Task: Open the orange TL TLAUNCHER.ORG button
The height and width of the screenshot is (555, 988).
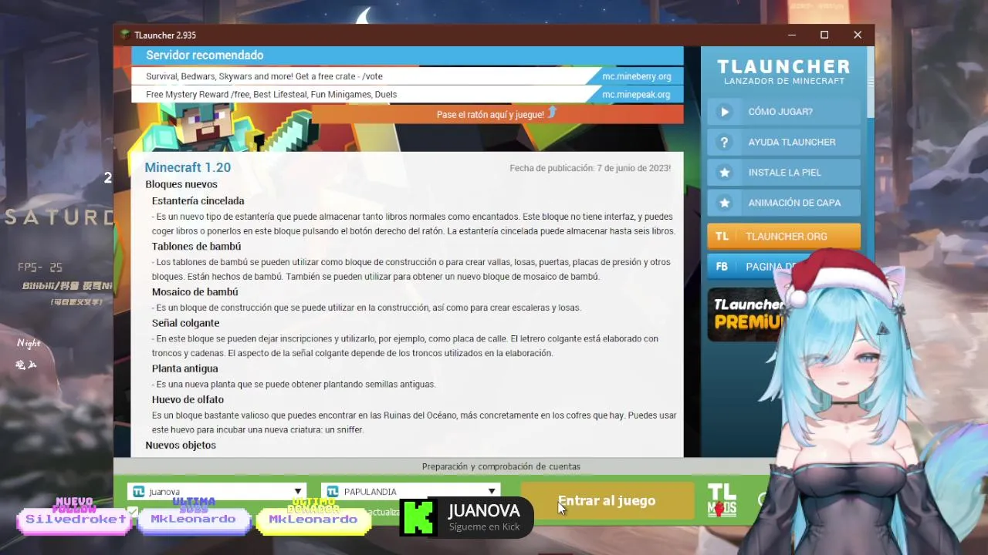Action: (x=783, y=237)
